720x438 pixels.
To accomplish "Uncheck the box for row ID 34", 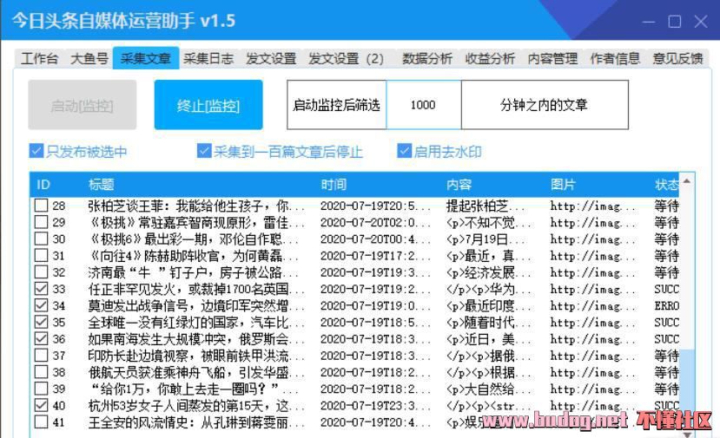I will tap(42, 305).
